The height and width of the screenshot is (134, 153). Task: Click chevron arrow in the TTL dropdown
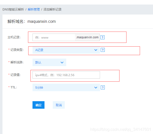click(95, 87)
